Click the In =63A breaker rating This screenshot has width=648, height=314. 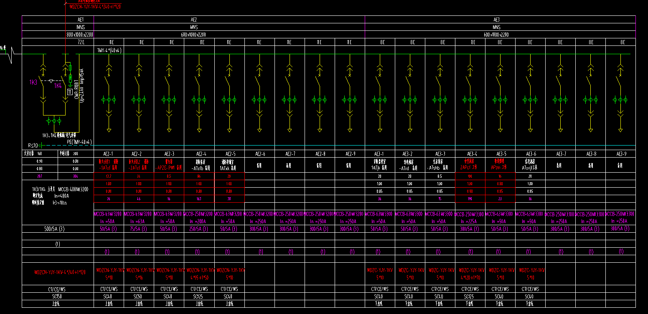point(139,221)
